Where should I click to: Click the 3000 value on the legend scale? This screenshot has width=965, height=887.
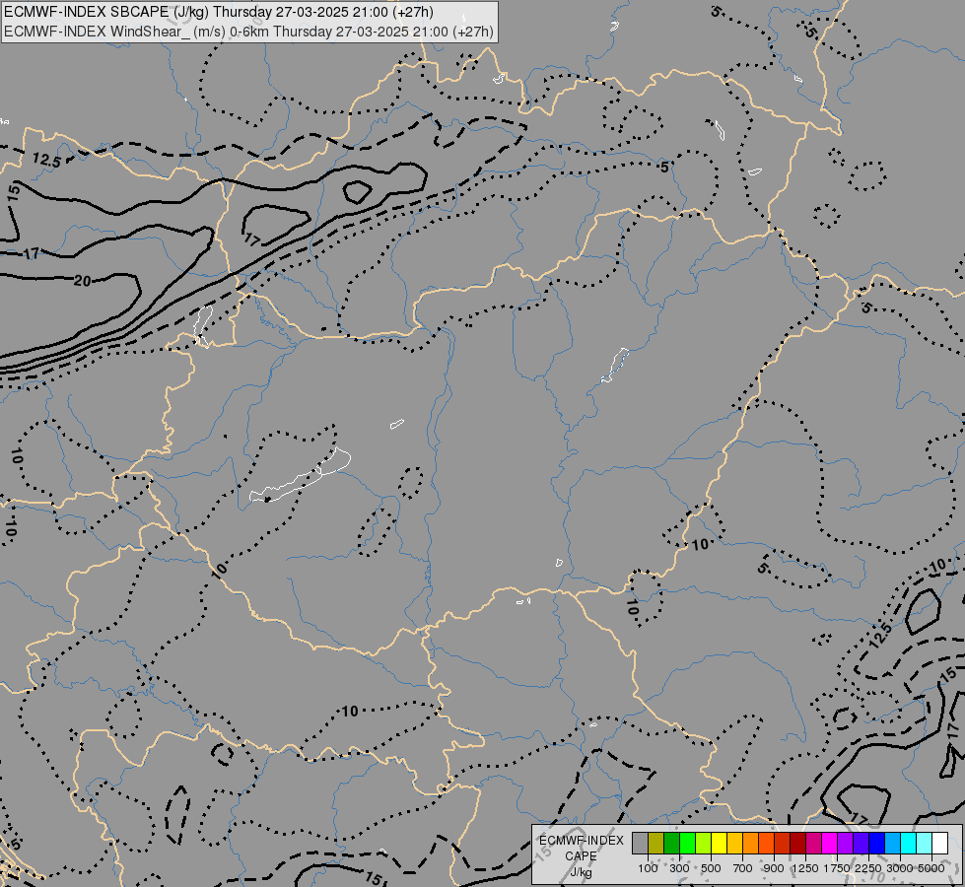point(900,868)
